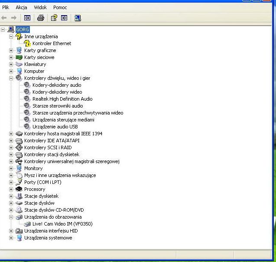276x262 pixels.
Task: Open the Plik menu
Action: (x=6, y=7)
